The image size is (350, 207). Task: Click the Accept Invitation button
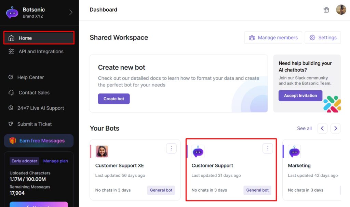[300, 95]
